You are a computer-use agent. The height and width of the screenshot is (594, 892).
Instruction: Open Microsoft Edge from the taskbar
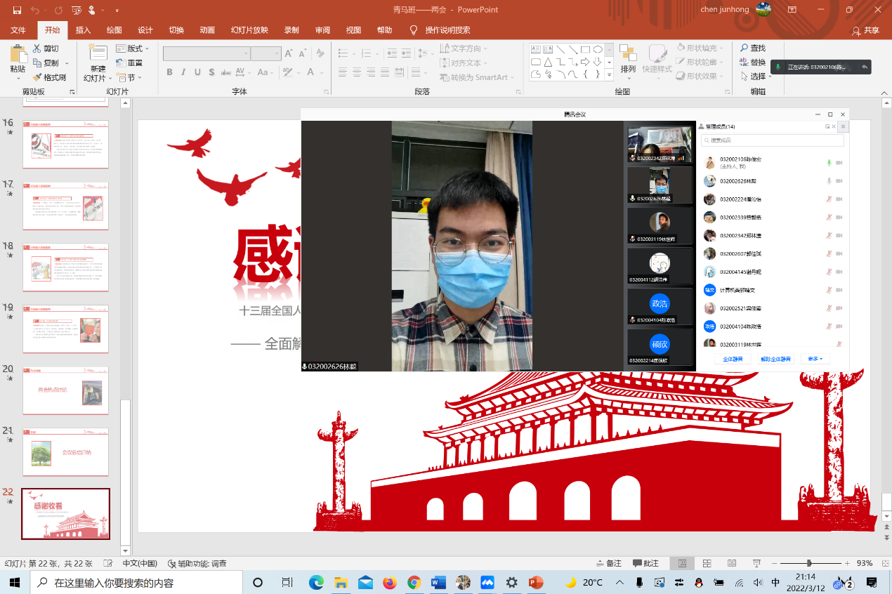[x=316, y=582]
